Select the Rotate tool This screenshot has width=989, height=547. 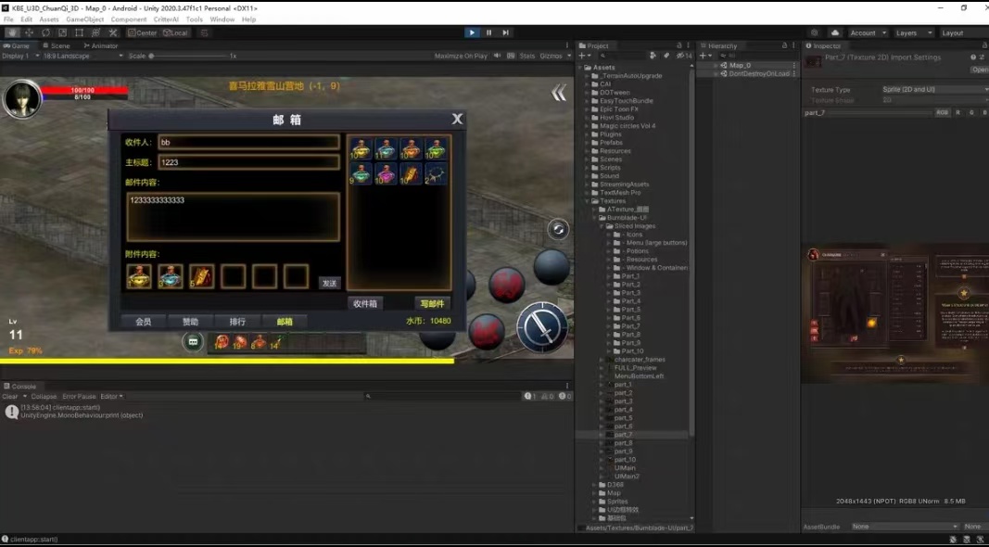pos(45,32)
